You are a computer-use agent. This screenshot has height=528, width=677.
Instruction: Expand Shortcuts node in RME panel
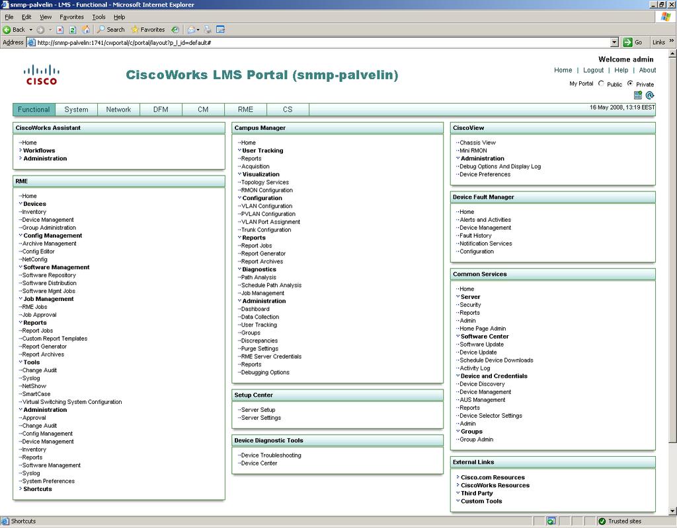20,489
